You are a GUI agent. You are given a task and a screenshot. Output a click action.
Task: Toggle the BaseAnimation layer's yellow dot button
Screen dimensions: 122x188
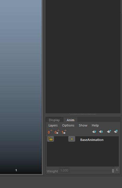72,139
